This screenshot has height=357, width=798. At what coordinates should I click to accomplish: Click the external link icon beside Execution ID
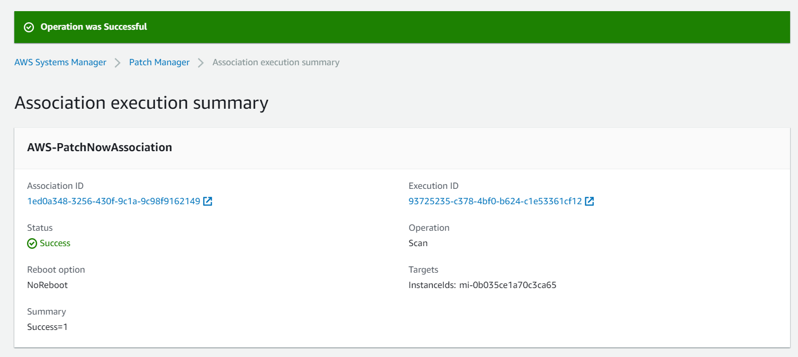pyautogui.click(x=590, y=201)
